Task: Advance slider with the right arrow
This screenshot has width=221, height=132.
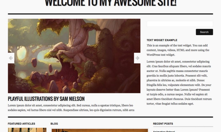Action: [137, 58]
